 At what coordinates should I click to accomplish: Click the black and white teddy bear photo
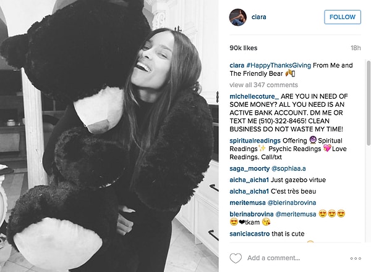tap(109, 136)
